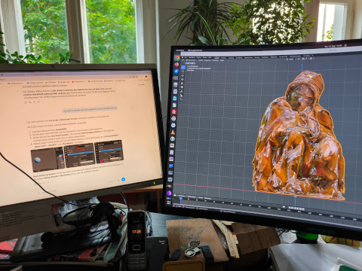Open Thunderbird mail in the dock

176,72
